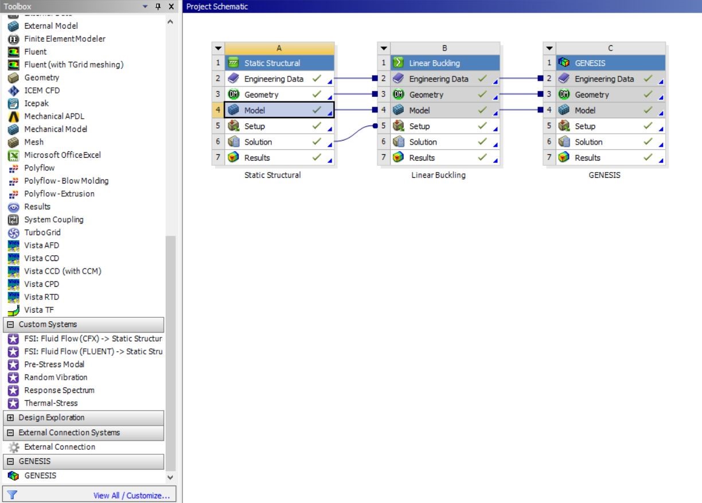Select the System Coupling icon
Viewport: 702px width, 503px height.
pos(13,220)
